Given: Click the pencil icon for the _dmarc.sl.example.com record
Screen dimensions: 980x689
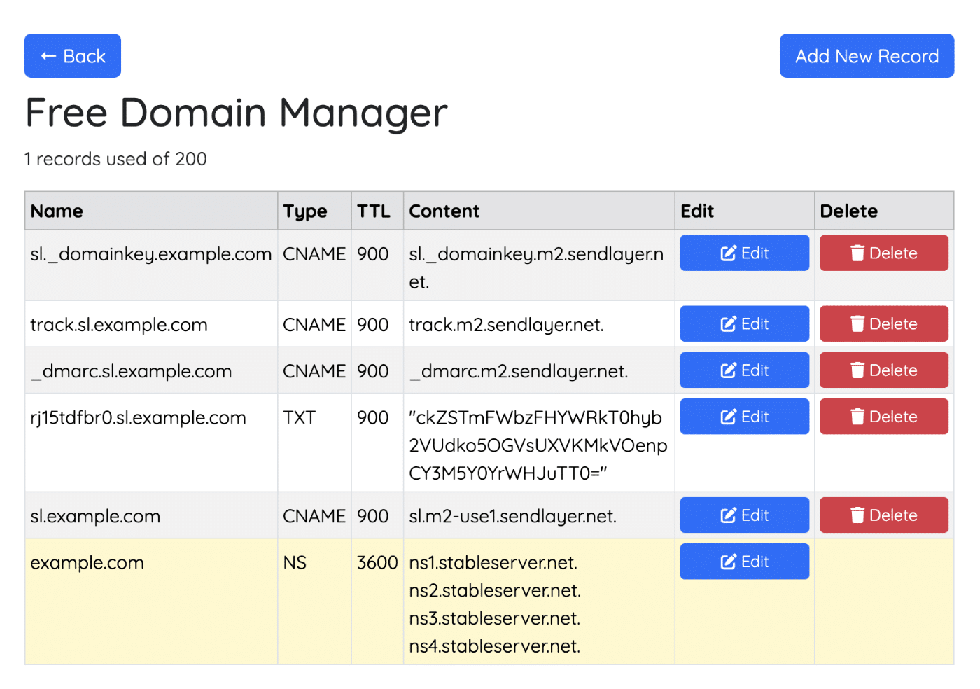Looking at the screenshot, I should tap(728, 370).
